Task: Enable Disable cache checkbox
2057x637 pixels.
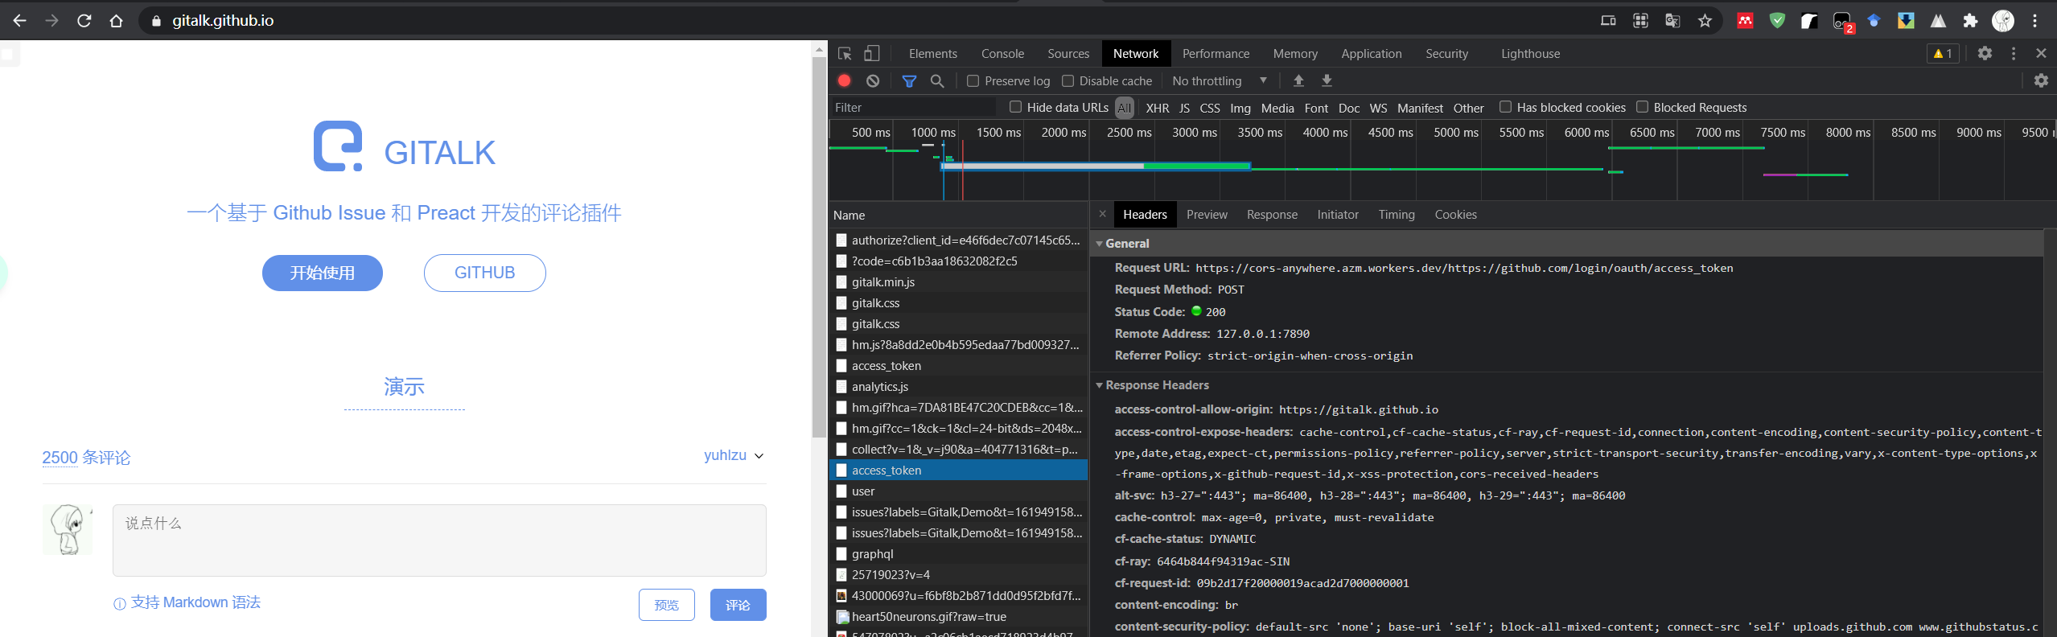Action: click(x=1068, y=80)
